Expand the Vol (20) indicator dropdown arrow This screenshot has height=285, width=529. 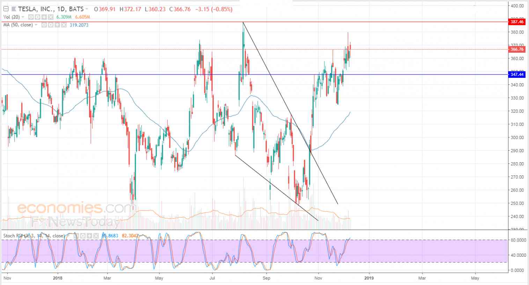coord(23,17)
